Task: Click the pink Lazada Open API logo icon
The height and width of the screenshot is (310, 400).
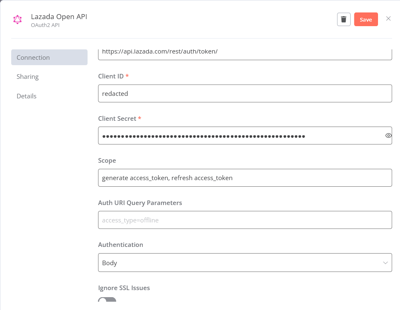Action: point(17,20)
